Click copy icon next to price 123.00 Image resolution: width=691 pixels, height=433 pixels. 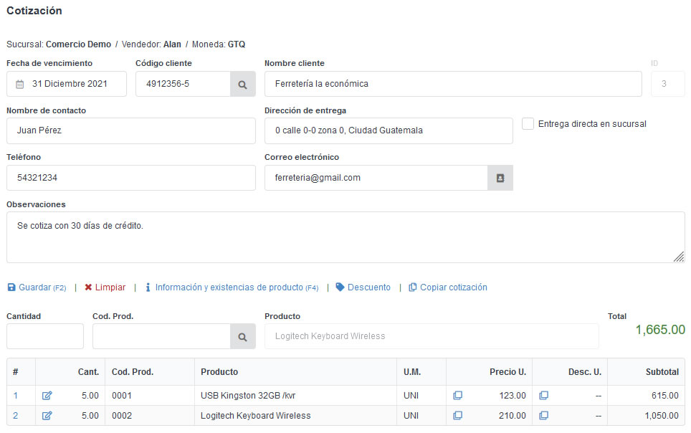click(457, 396)
